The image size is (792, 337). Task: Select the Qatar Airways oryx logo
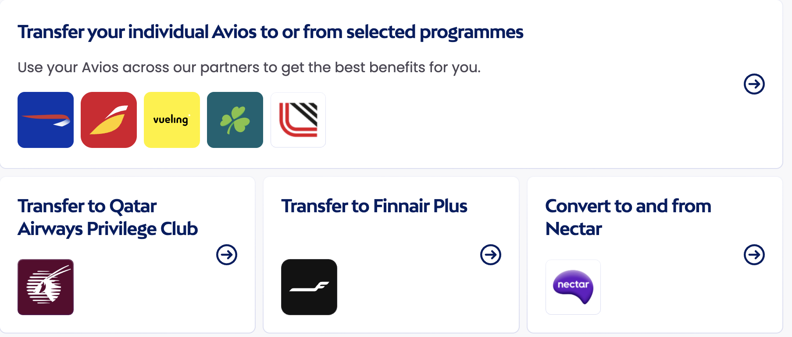[x=46, y=287]
